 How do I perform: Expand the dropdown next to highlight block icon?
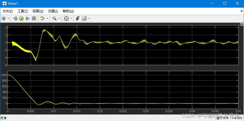[47, 19]
